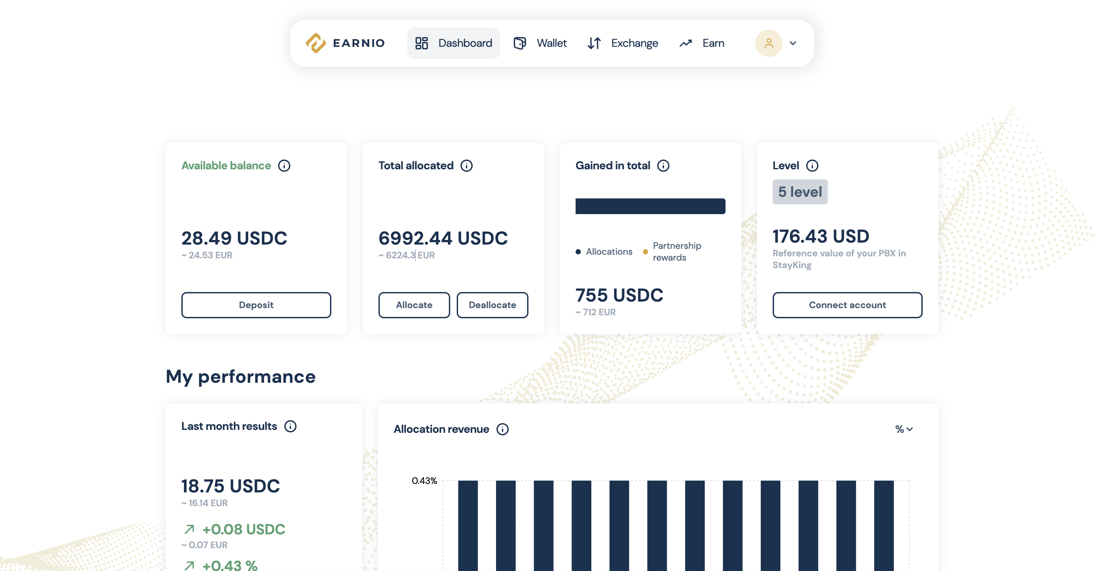Click the My performance heading
Viewport: 1106px width, 571px height.
(241, 377)
